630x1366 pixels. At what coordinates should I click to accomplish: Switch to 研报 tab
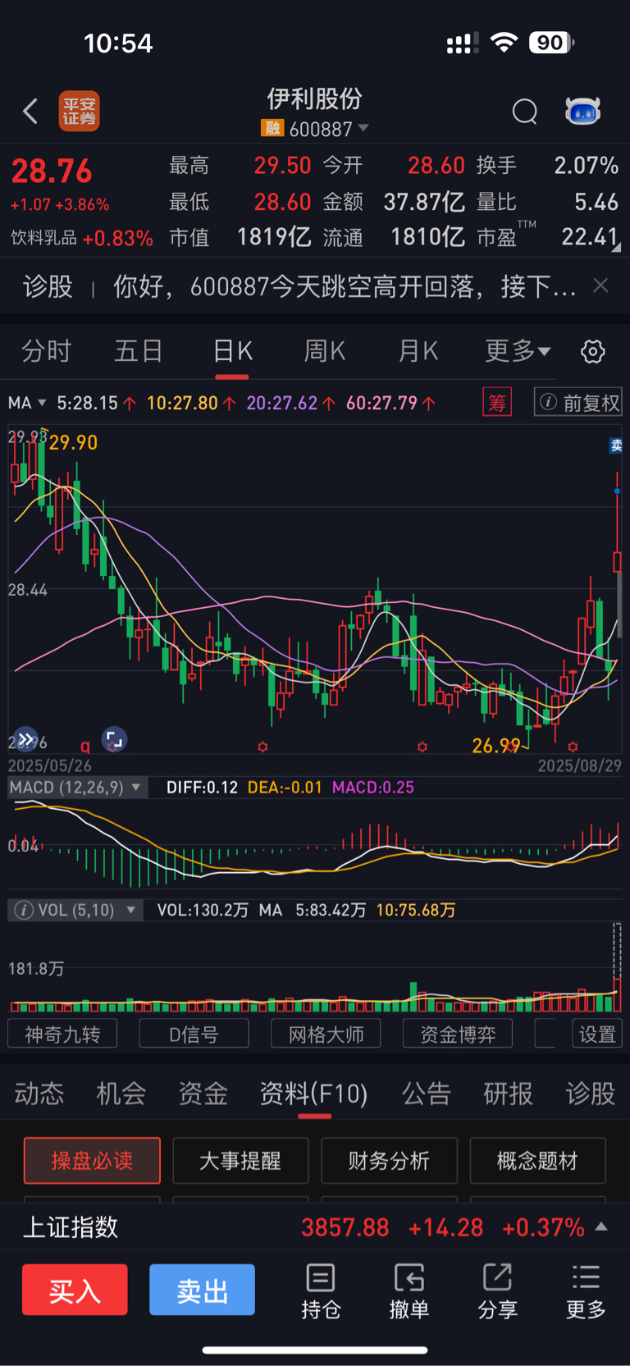(x=509, y=1094)
